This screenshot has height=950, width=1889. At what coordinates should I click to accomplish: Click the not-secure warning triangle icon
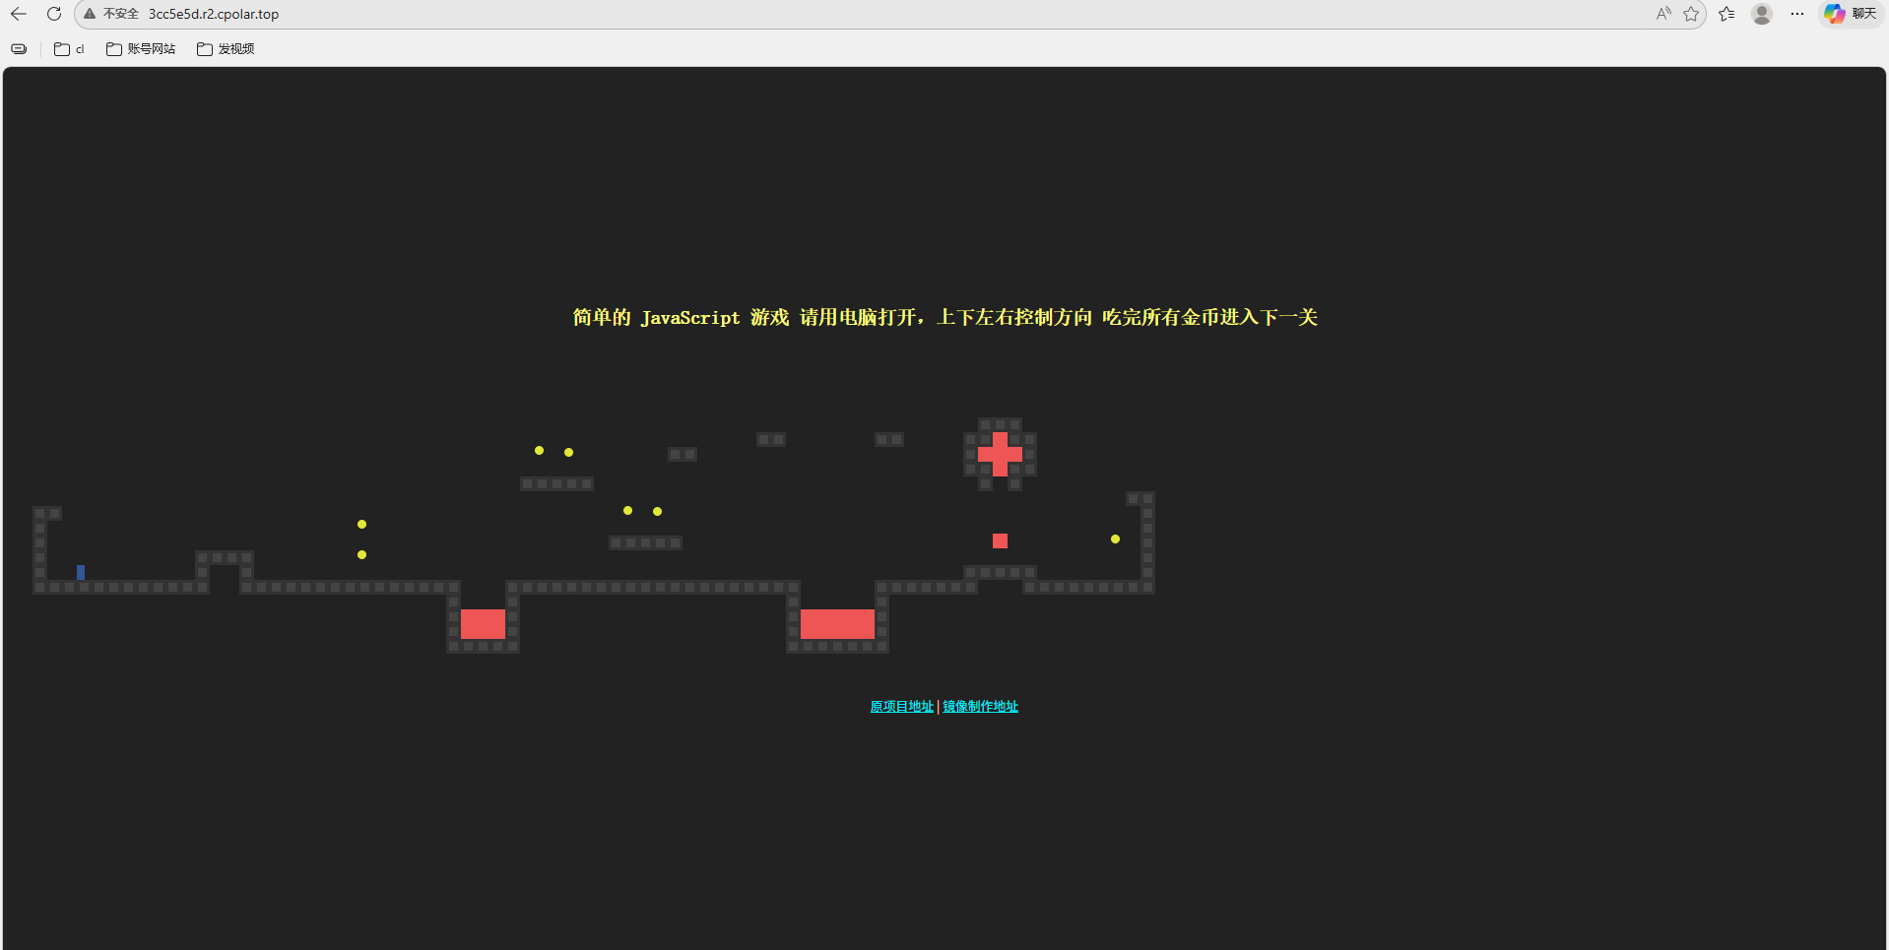point(90,14)
